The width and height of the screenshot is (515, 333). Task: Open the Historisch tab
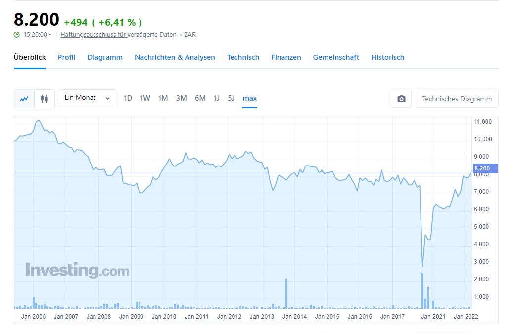(x=387, y=57)
